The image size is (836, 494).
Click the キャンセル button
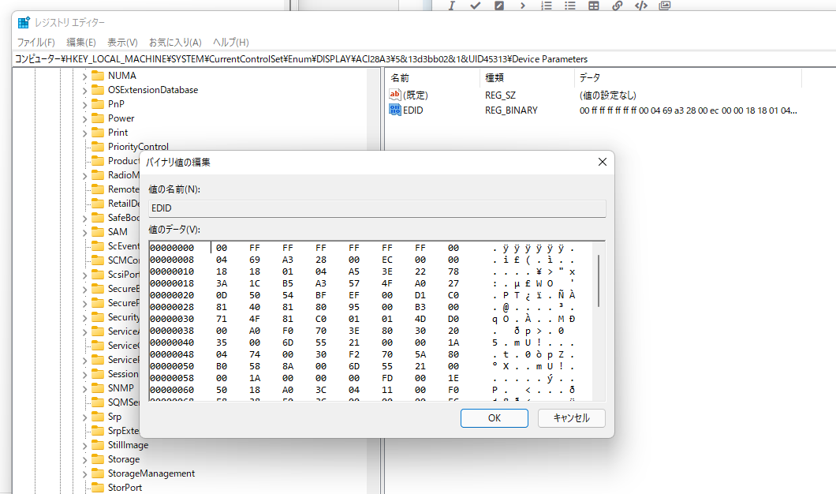[x=571, y=418]
